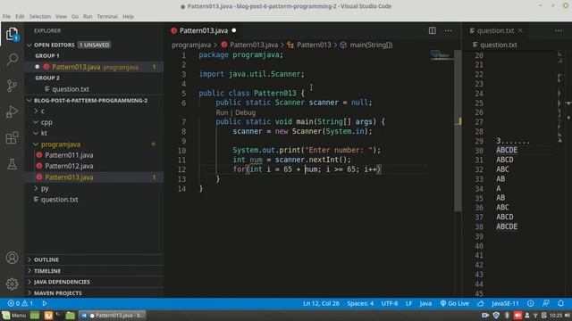The image size is (572, 321).
Task: Close the question.txt tab
Action: 520,30
